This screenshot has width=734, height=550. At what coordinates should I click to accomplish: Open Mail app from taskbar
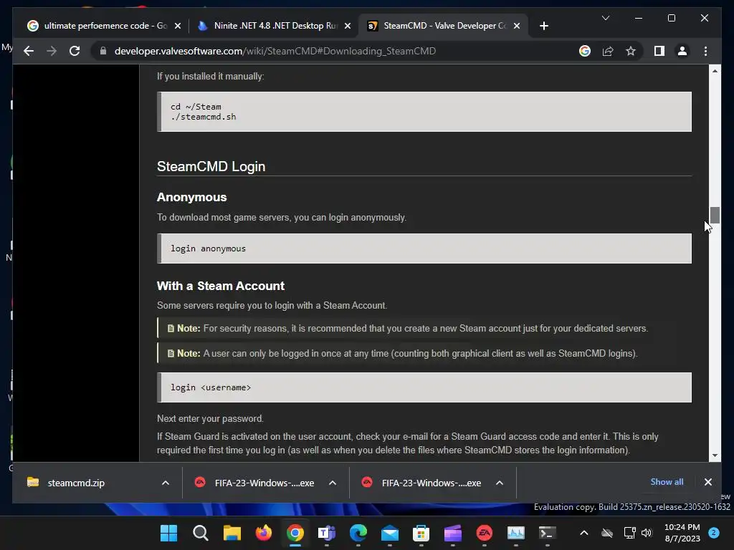click(390, 533)
